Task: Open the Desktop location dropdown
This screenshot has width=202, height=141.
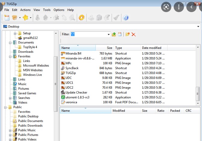Action: point(198,27)
